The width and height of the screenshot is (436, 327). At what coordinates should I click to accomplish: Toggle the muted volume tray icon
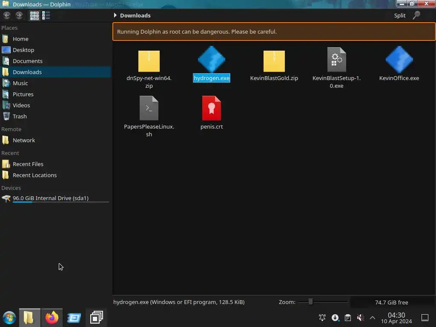click(x=360, y=318)
